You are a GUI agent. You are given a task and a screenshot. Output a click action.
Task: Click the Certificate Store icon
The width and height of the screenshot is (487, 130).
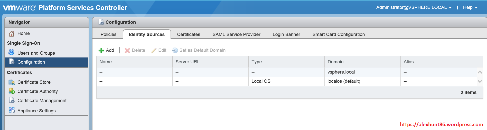click(12, 82)
